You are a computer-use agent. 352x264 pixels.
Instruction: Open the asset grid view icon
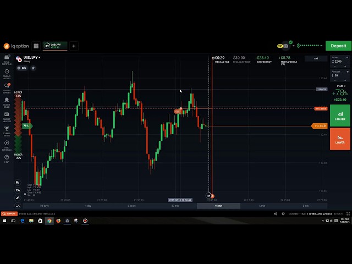click(x=36, y=46)
